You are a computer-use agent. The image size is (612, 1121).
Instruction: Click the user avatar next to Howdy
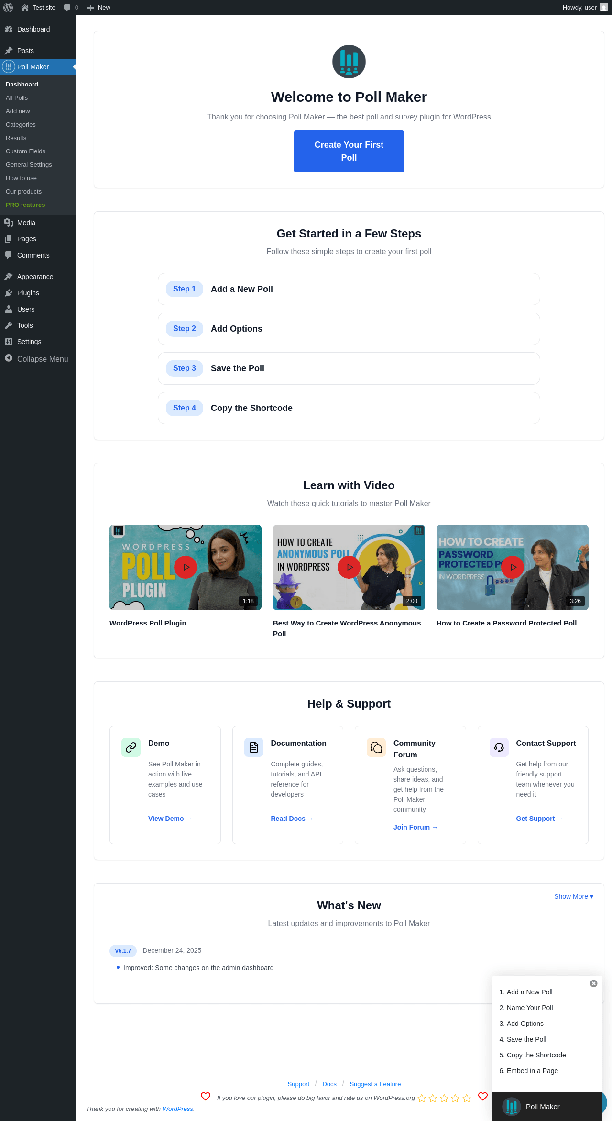tap(604, 8)
